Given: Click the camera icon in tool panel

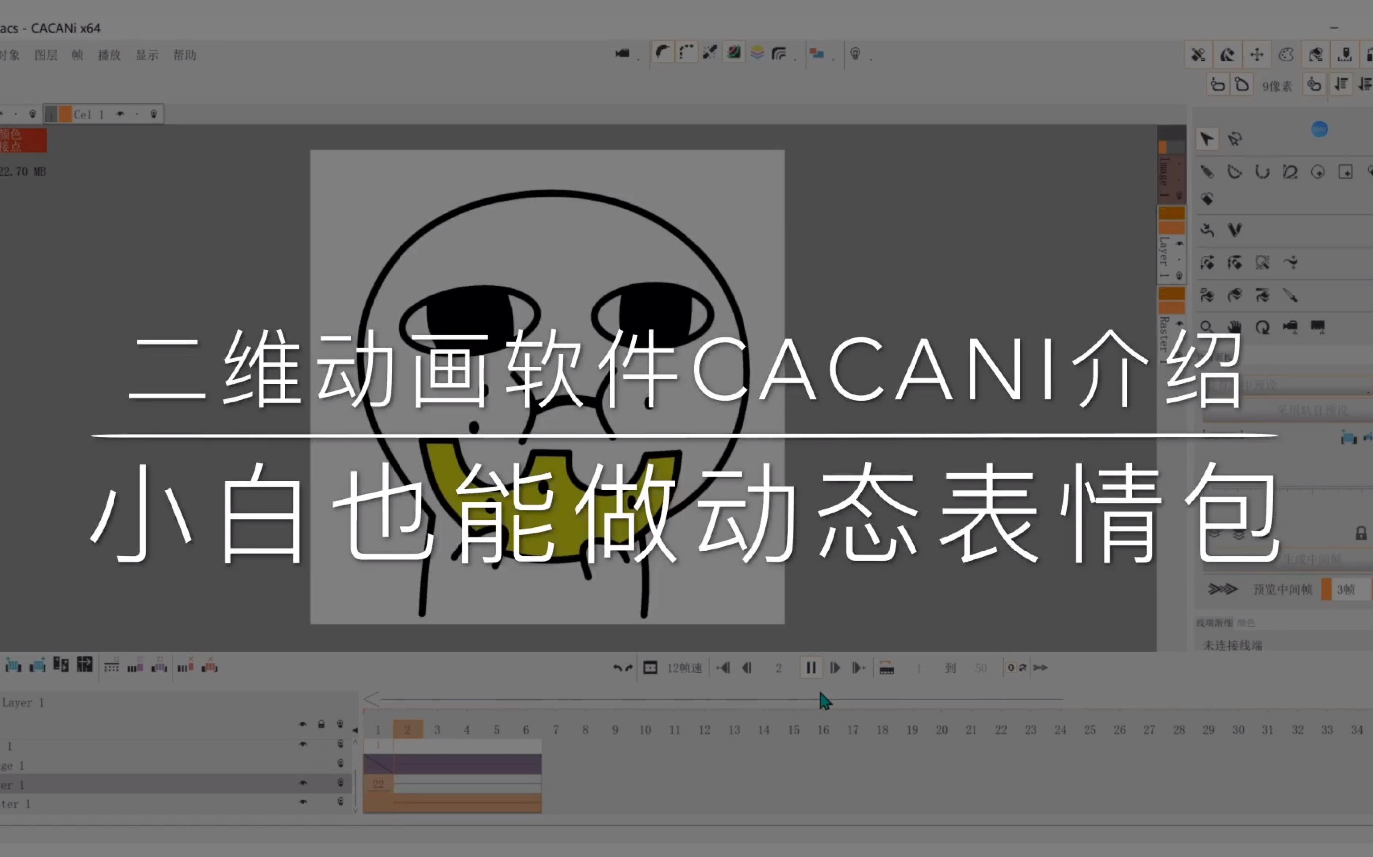Looking at the screenshot, I should [x=1290, y=327].
